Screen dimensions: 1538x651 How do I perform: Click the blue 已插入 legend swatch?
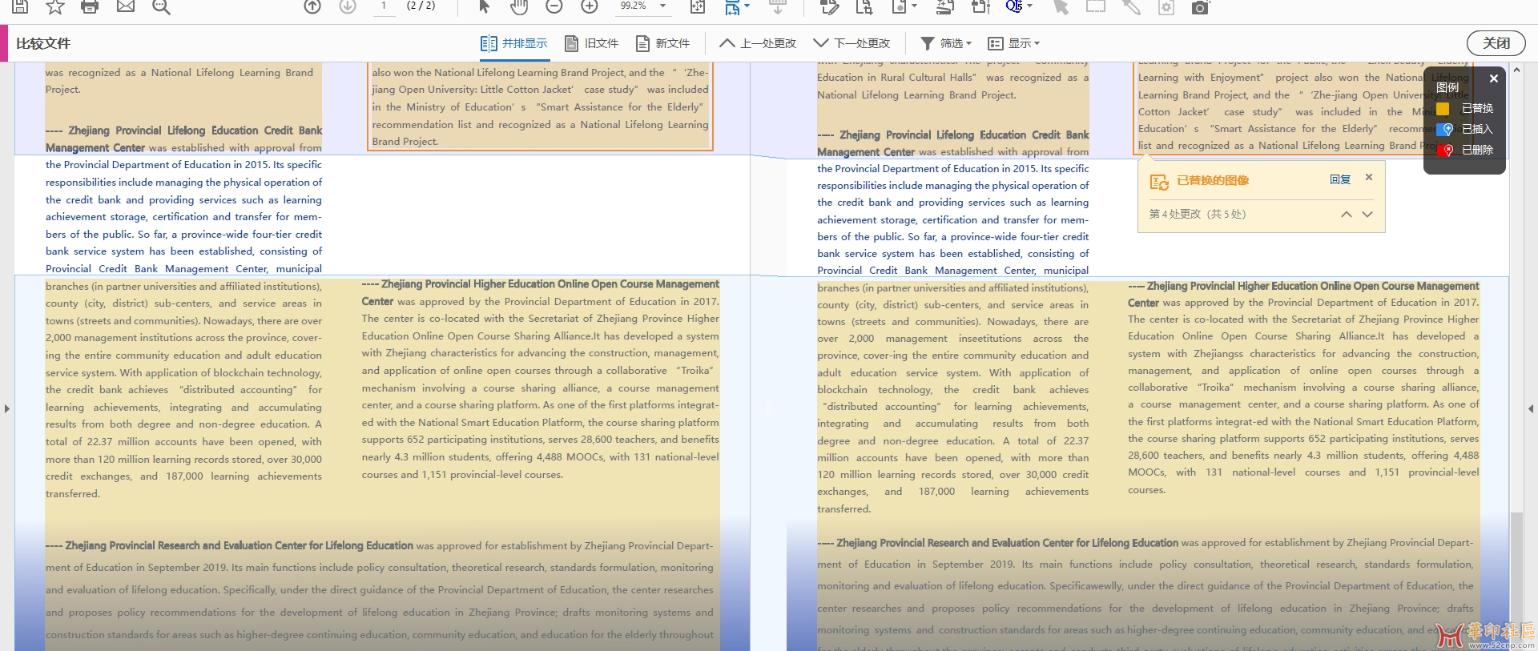(1444, 129)
